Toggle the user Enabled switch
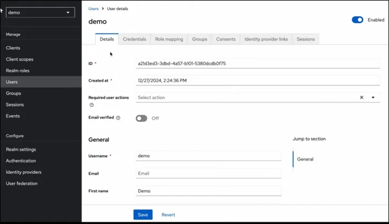Screen dimensions: 389x224 click(357, 20)
